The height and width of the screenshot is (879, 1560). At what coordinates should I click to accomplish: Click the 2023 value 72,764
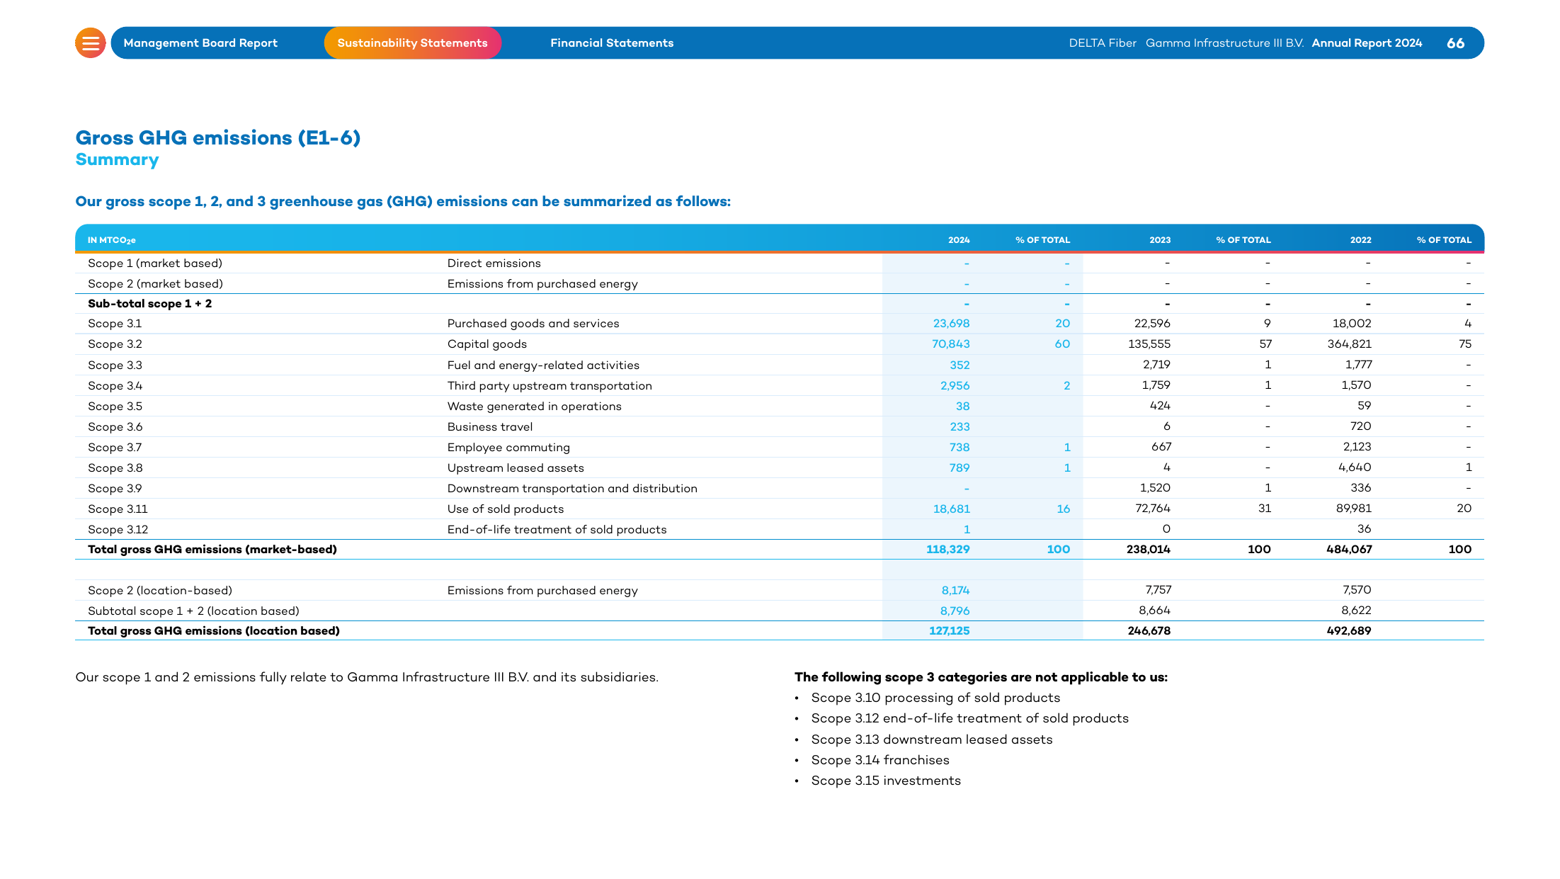click(1152, 509)
